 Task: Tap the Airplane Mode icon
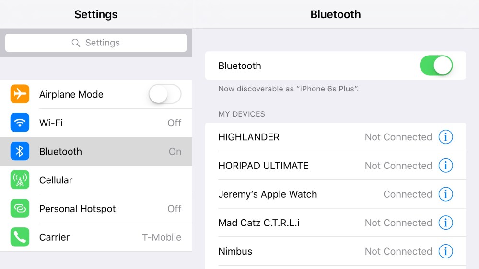20,94
